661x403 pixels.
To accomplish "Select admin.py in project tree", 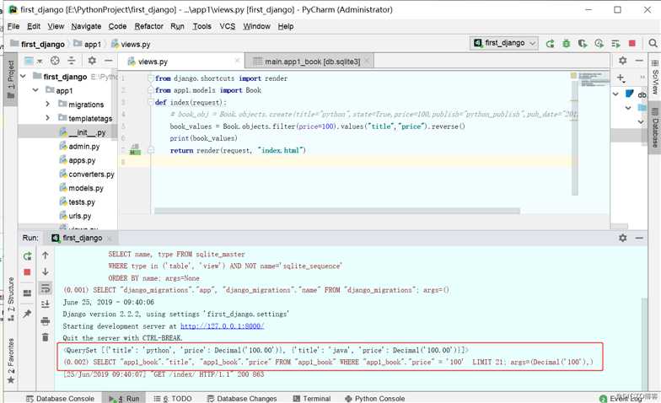I will click(79, 147).
